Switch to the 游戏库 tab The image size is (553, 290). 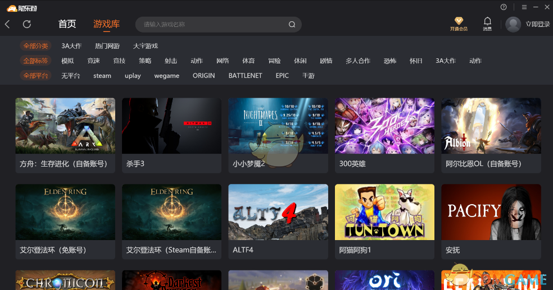[x=107, y=24]
